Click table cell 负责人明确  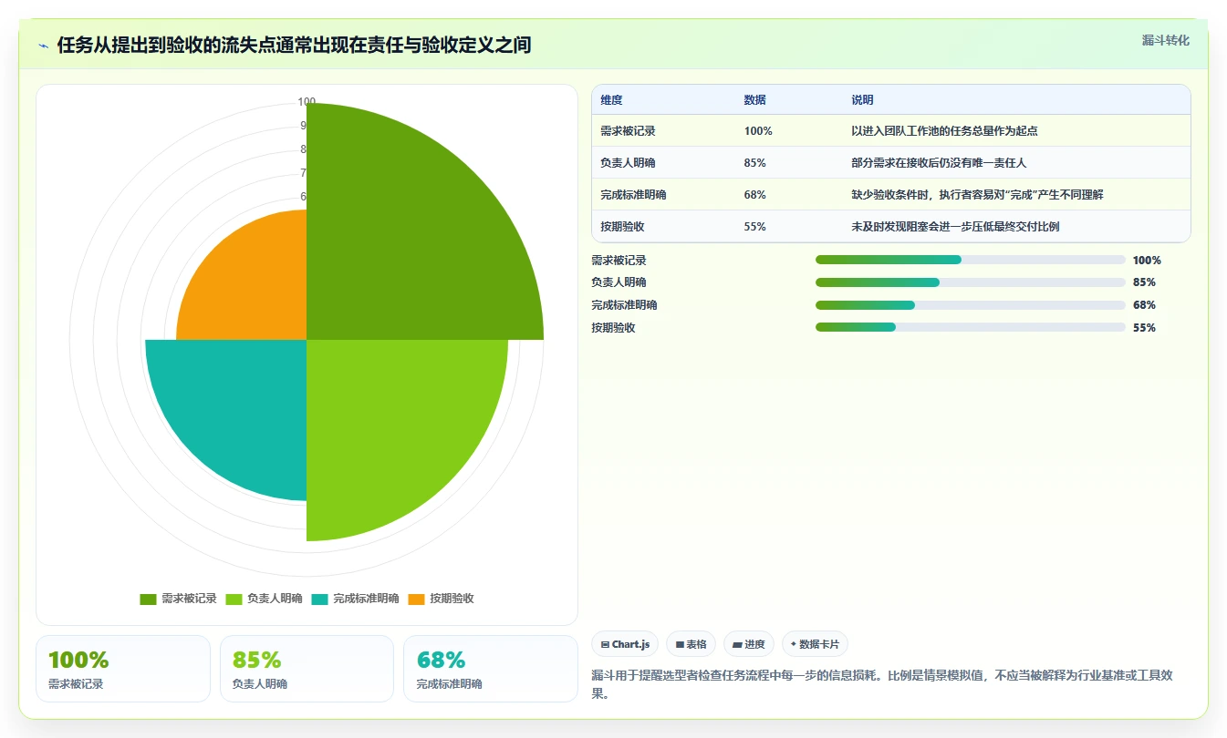pos(629,163)
